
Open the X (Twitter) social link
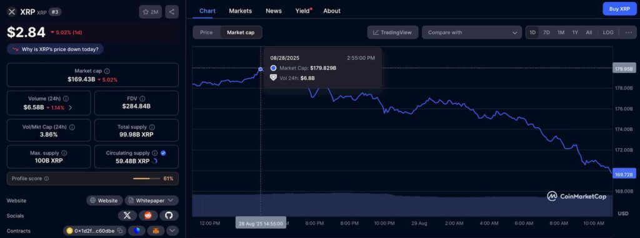pos(127,216)
